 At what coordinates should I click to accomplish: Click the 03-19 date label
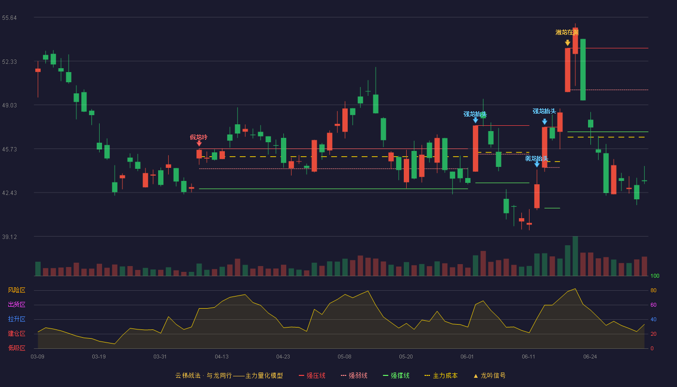99,357
